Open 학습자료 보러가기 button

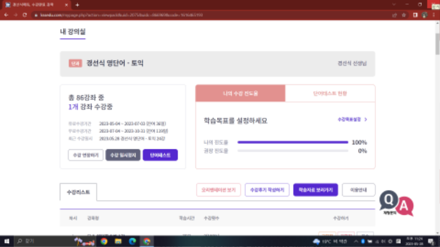(316, 190)
